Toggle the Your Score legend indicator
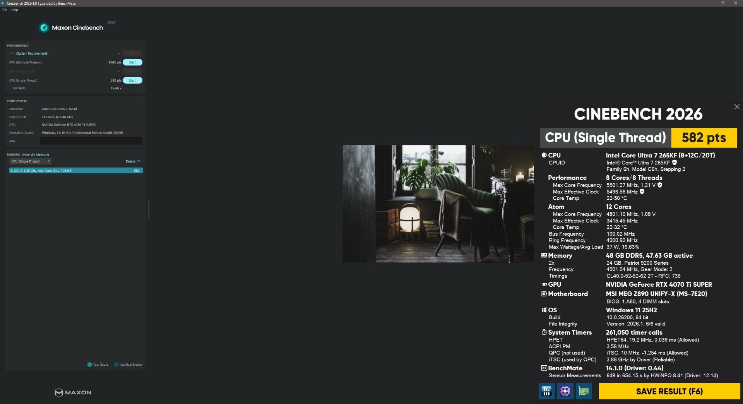 click(x=89, y=364)
